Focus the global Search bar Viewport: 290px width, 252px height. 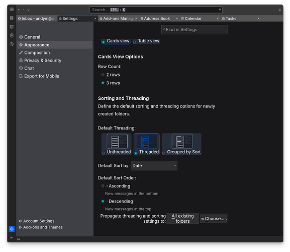coord(156,10)
